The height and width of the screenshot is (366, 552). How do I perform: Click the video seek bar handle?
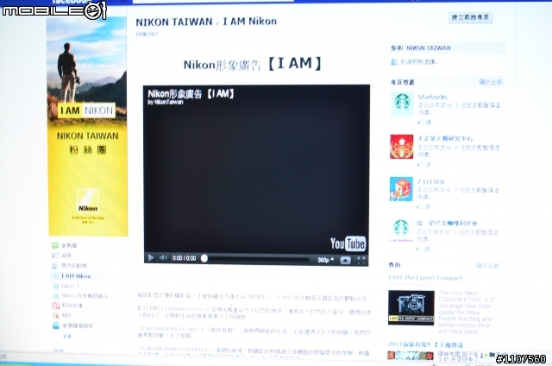(x=204, y=259)
